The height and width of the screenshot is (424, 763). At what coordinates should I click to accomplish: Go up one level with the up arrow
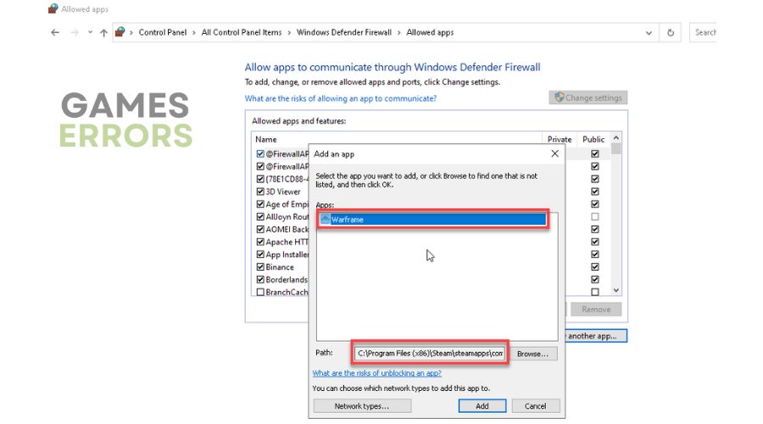click(103, 32)
